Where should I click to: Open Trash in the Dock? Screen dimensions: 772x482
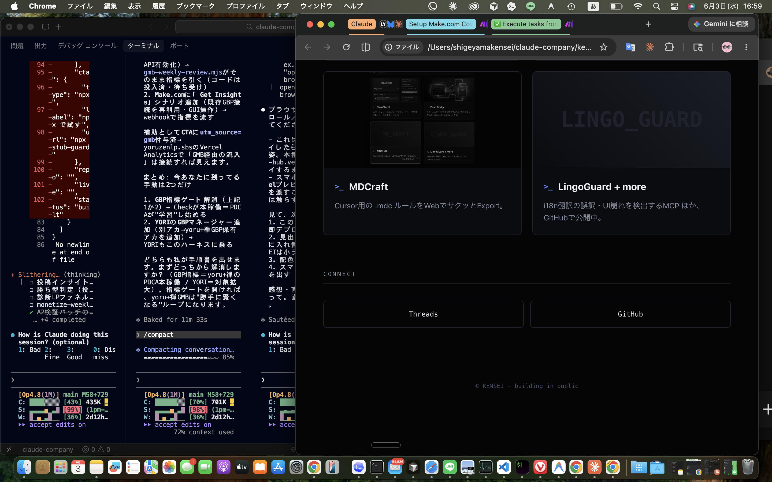pos(748,467)
